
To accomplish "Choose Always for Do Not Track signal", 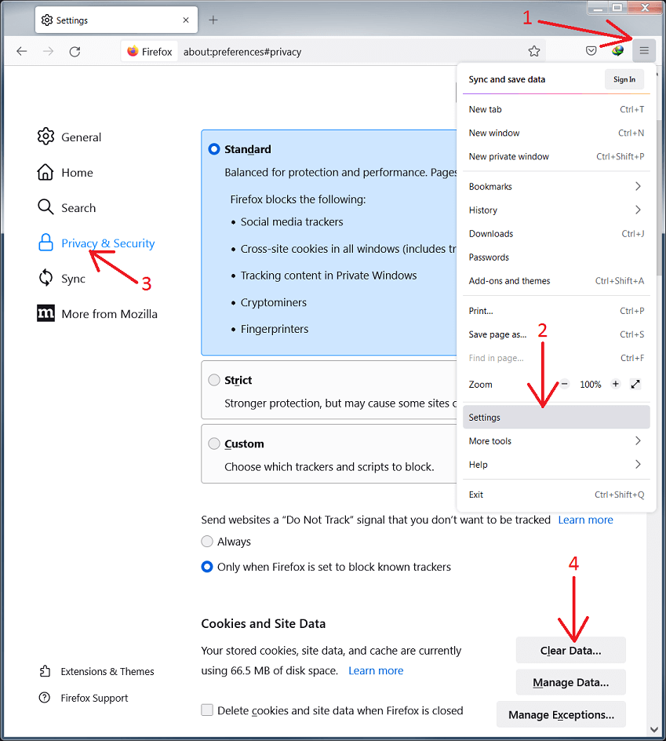I will 207,541.
